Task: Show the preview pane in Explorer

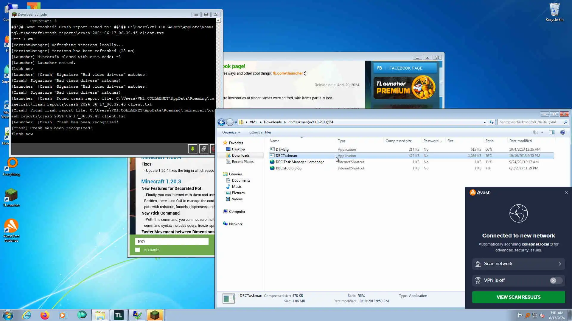Action: point(552,132)
